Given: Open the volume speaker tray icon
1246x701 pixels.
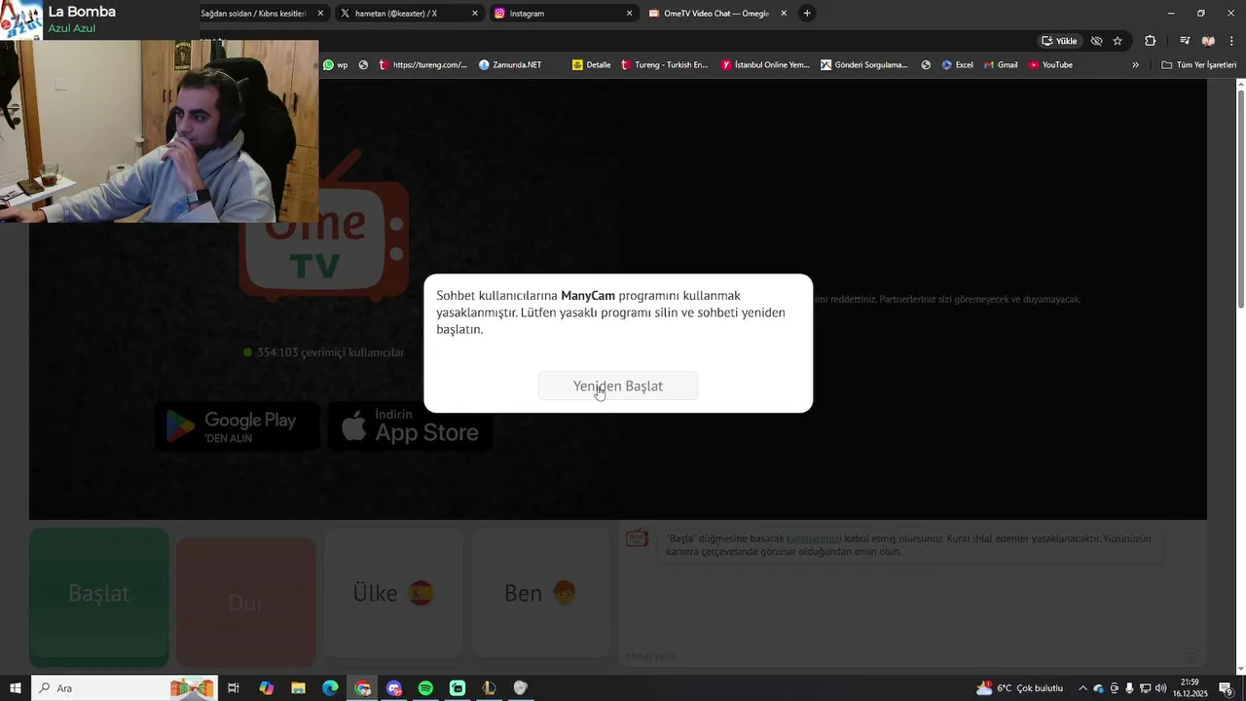Looking at the screenshot, I should click(x=1160, y=688).
